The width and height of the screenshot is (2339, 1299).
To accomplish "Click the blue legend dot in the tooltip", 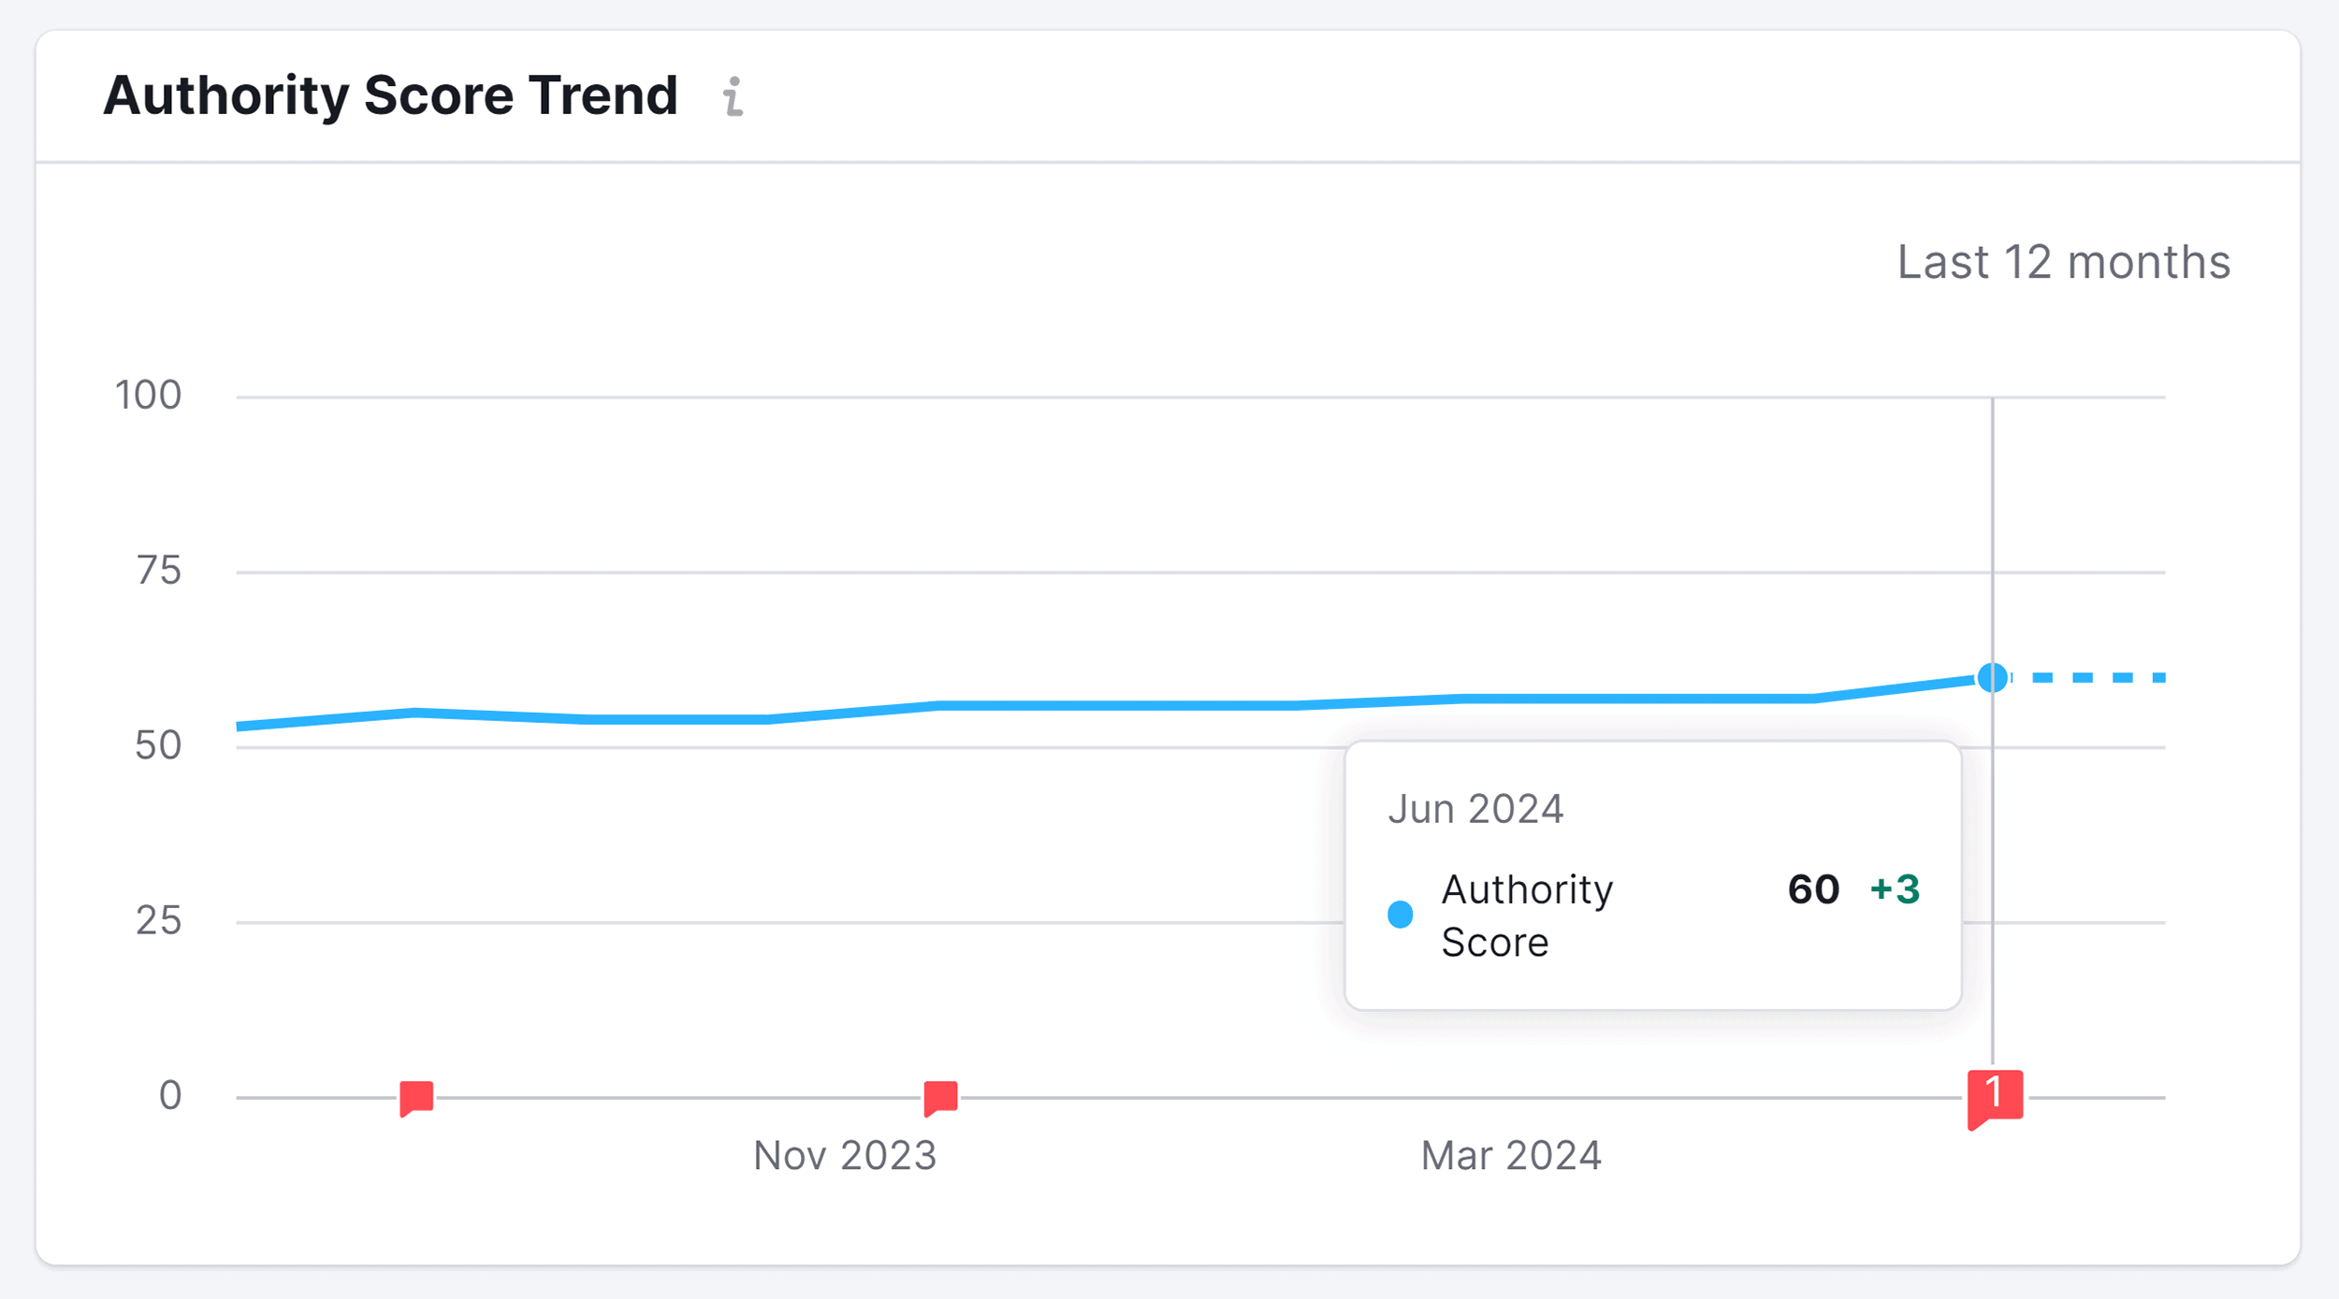I will (1400, 915).
